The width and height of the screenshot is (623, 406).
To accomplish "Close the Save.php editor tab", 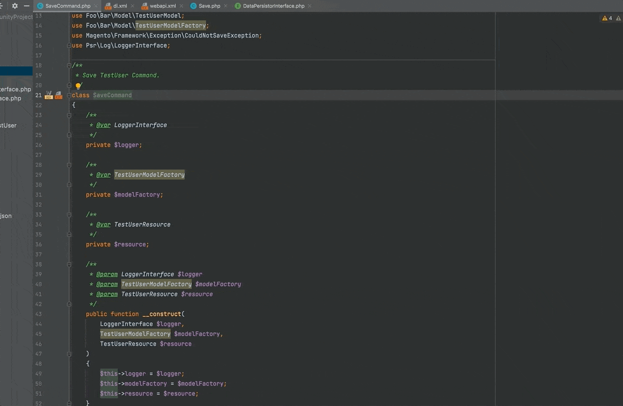I will (x=226, y=6).
